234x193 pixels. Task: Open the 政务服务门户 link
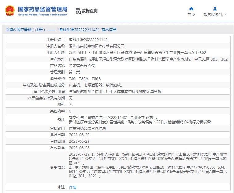coord(215,15)
